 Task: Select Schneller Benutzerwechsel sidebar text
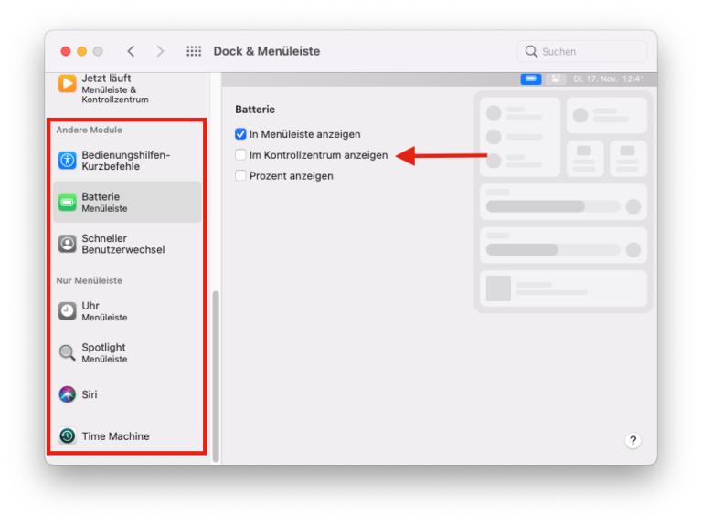point(123,244)
